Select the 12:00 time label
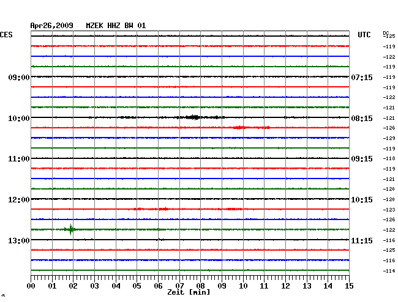 point(19,200)
